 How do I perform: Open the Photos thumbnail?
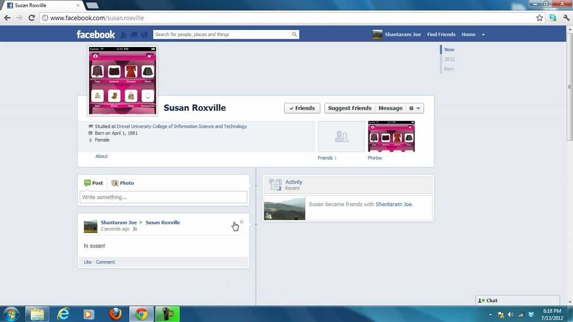point(391,136)
